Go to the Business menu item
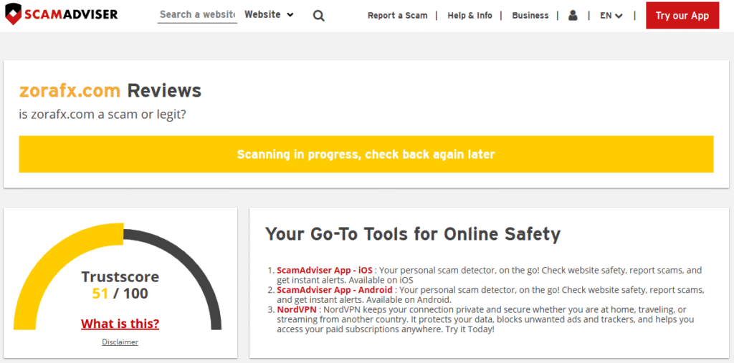Screen dimensions: 734x363 530,16
